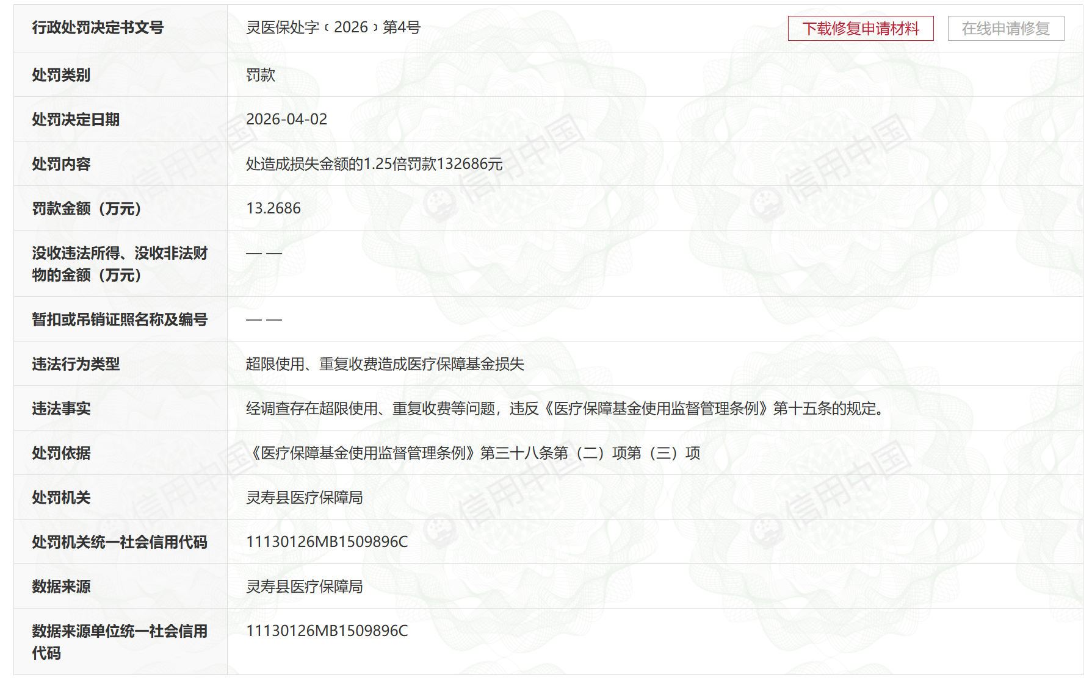Select the 罚款金额(万元) label
1092x686 pixels.
(x=87, y=209)
